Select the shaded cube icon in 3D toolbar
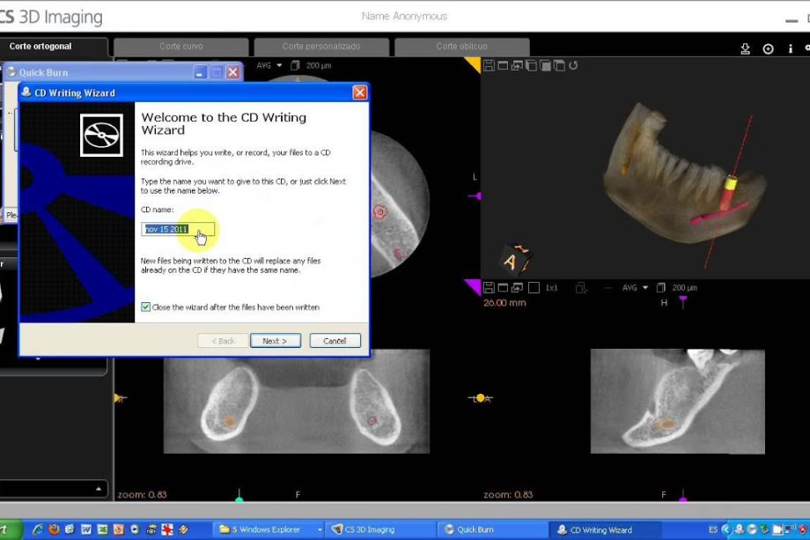Screen dimensions: 810x540 tap(545, 65)
